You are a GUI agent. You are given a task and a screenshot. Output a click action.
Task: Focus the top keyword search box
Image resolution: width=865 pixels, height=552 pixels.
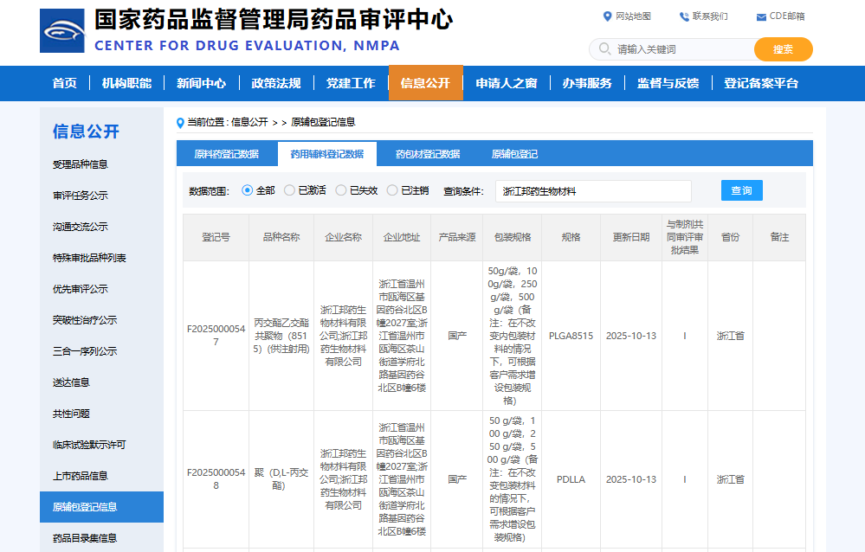coord(680,49)
